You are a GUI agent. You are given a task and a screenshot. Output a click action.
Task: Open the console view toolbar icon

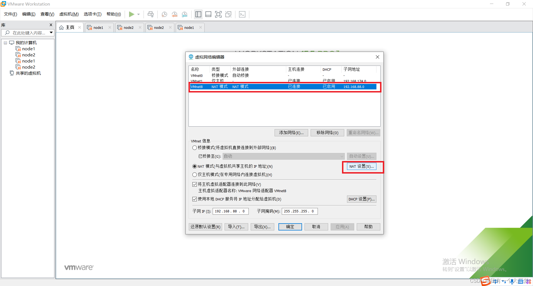click(x=242, y=14)
